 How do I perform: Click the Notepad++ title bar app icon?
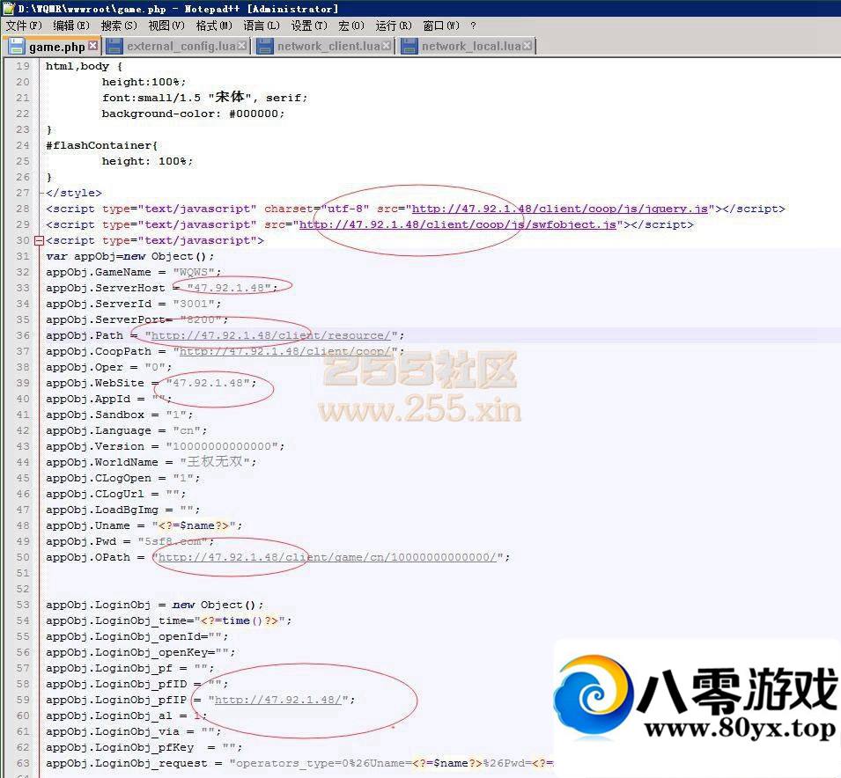(x=9, y=8)
